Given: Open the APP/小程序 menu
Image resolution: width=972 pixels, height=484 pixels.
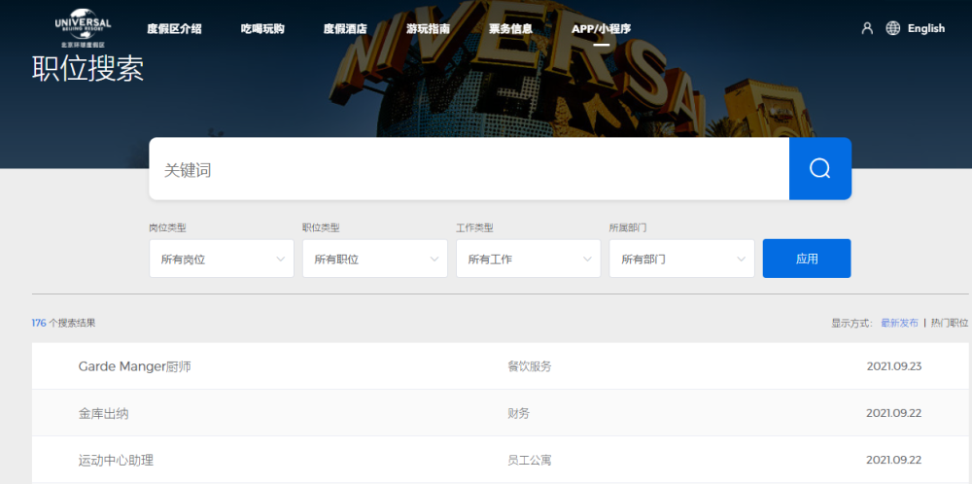Looking at the screenshot, I should pyautogui.click(x=602, y=28).
